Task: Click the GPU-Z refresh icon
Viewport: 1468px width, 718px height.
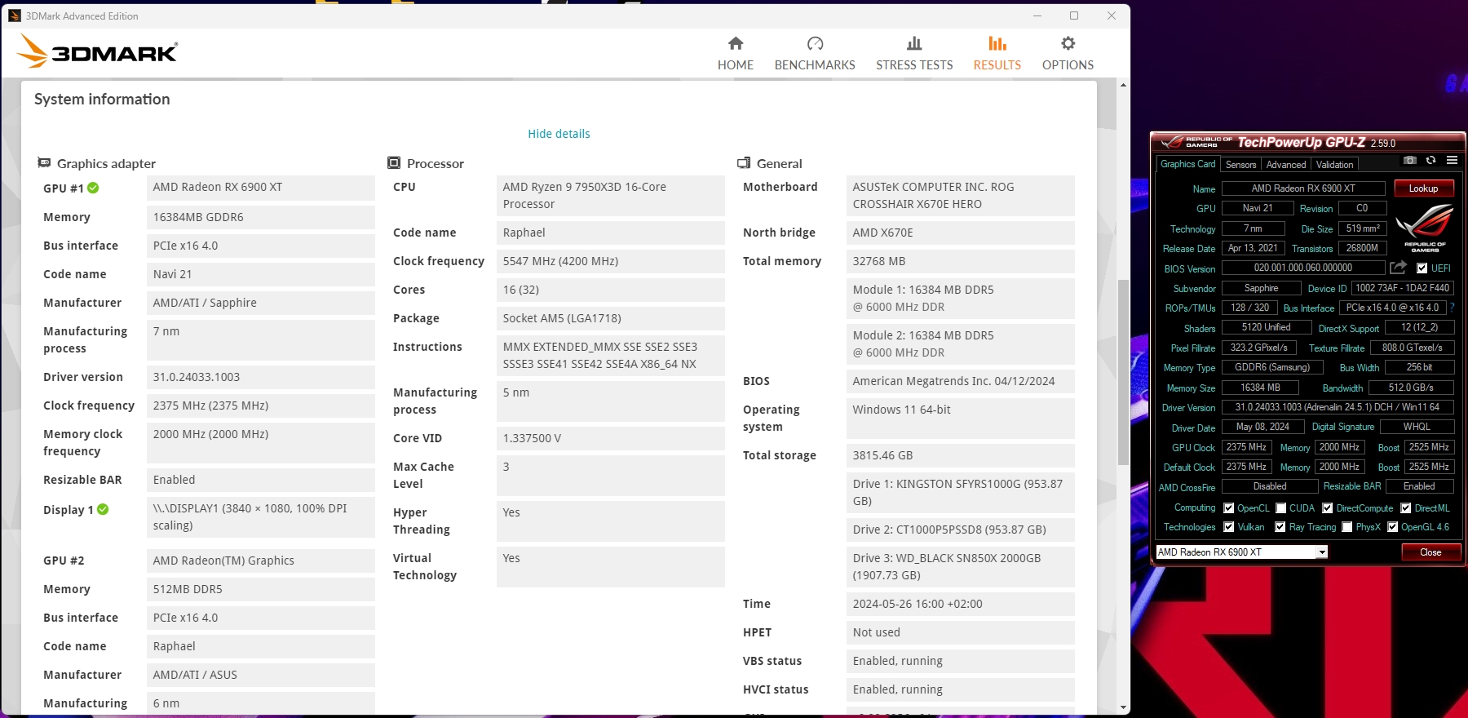Action: coord(1430,161)
